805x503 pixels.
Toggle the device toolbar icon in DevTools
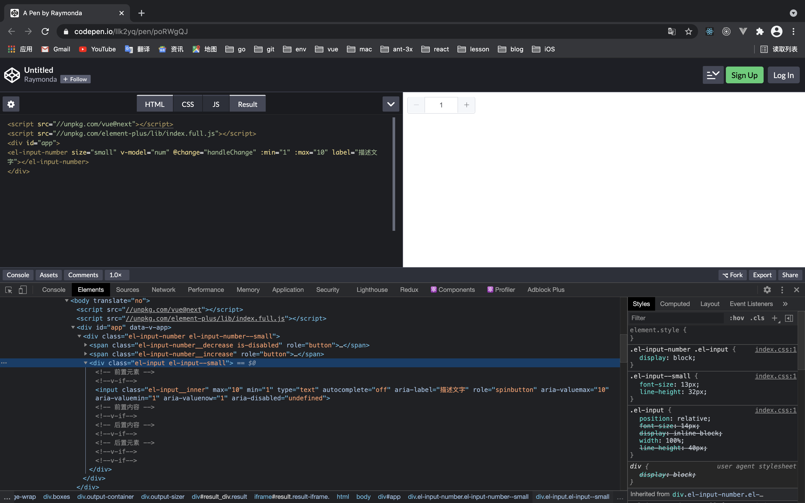tap(23, 290)
